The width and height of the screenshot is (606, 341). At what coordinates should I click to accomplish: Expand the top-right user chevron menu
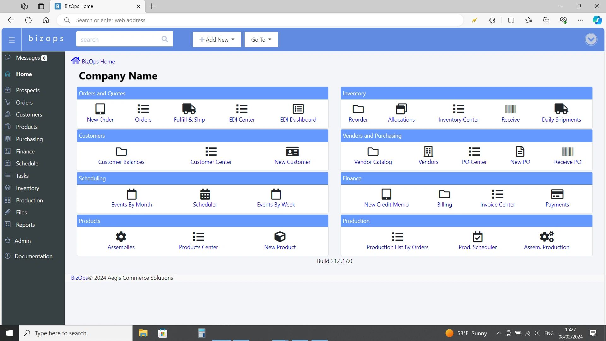coord(591,39)
